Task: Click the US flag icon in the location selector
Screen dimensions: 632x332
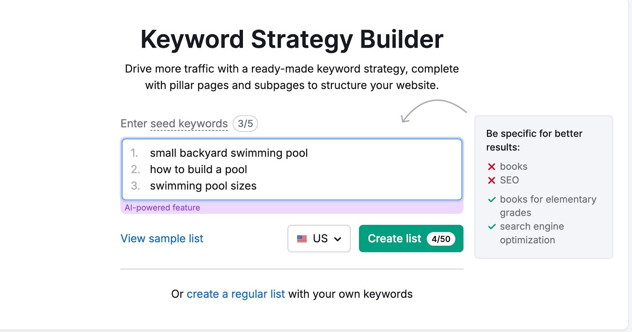Action: tap(302, 238)
